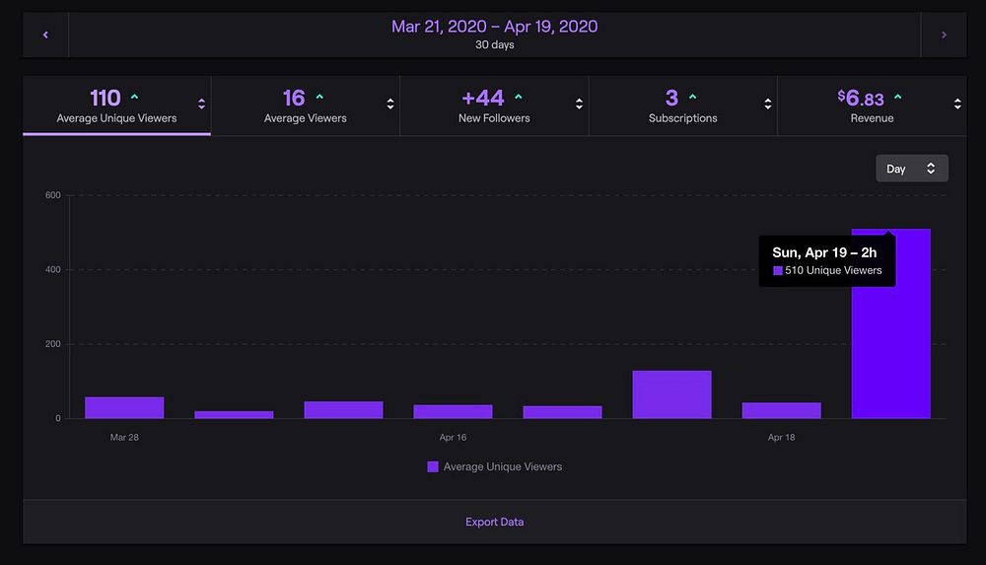Click the upward trend arrow beside 16
Viewport: 986px width, 565px height.
[319, 97]
